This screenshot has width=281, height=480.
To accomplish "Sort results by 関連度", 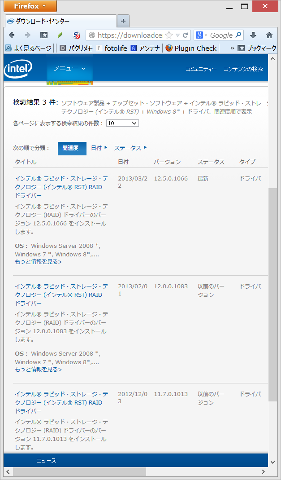I will click(x=72, y=148).
